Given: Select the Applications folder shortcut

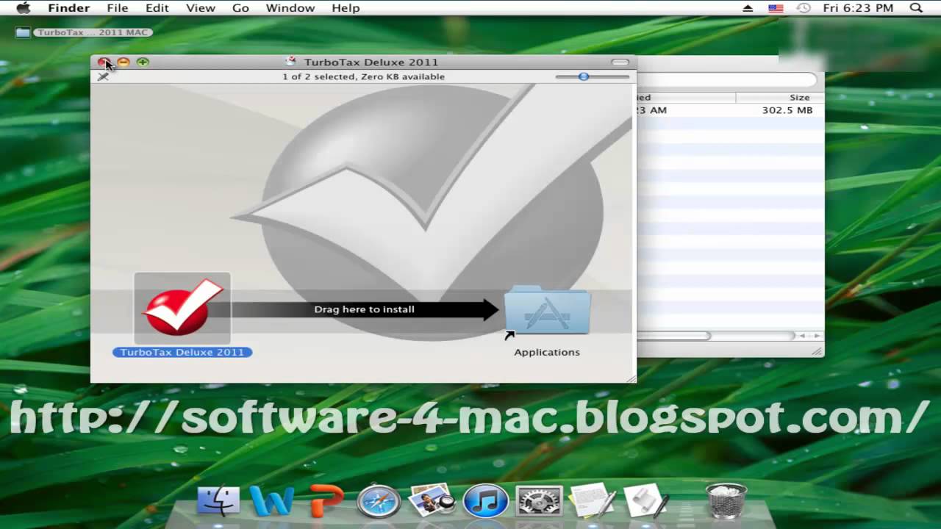Looking at the screenshot, I should point(547,311).
